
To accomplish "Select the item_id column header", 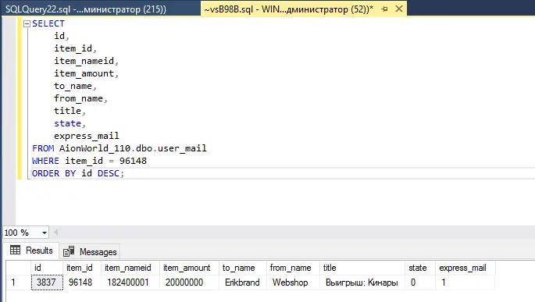I will [x=82, y=268].
